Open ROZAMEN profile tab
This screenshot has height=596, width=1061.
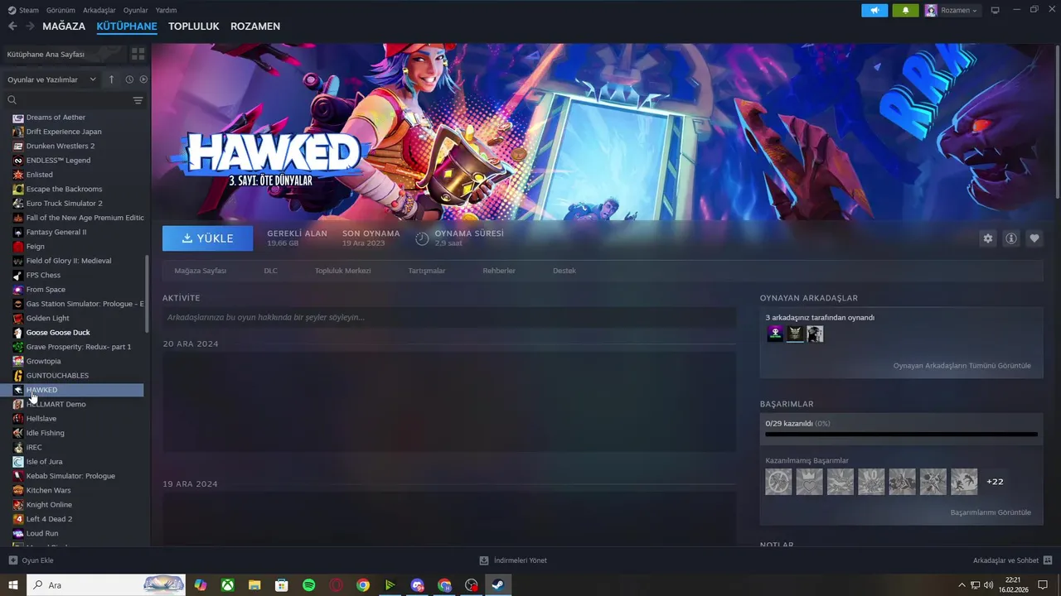pos(255,26)
